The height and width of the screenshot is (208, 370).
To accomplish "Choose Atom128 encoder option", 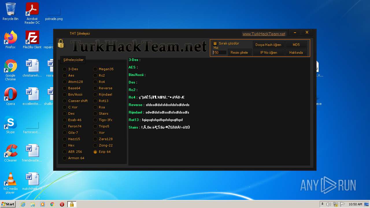I will (64, 82).
